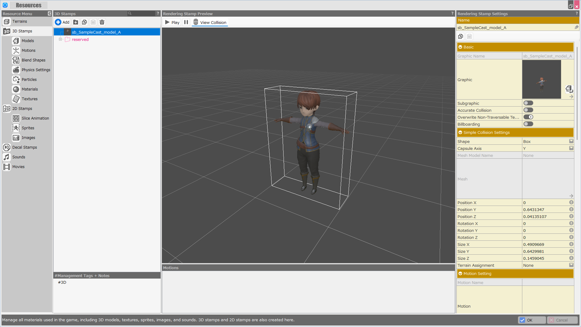581x327 pixels.
Task: Open the Particles resource icon
Action: coord(16,79)
